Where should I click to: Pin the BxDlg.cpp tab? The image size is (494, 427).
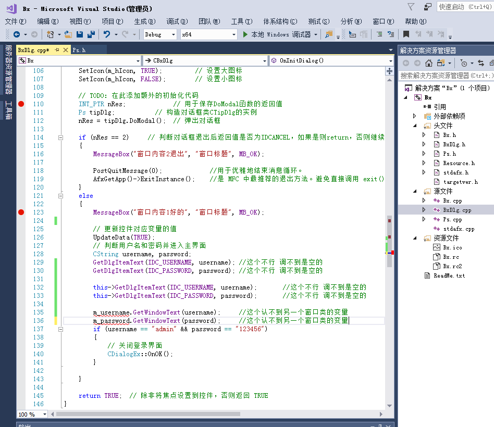click(57, 50)
